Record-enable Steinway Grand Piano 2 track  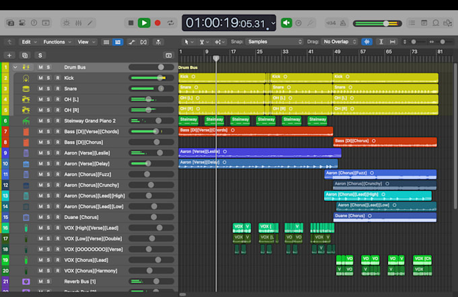pyautogui.click(x=58, y=121)
